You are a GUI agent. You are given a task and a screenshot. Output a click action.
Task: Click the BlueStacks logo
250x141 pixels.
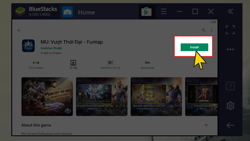(x=20, y=11)
